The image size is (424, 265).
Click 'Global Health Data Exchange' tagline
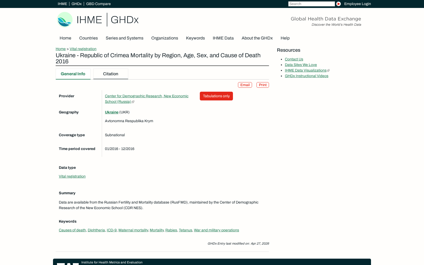coord(326,19)
